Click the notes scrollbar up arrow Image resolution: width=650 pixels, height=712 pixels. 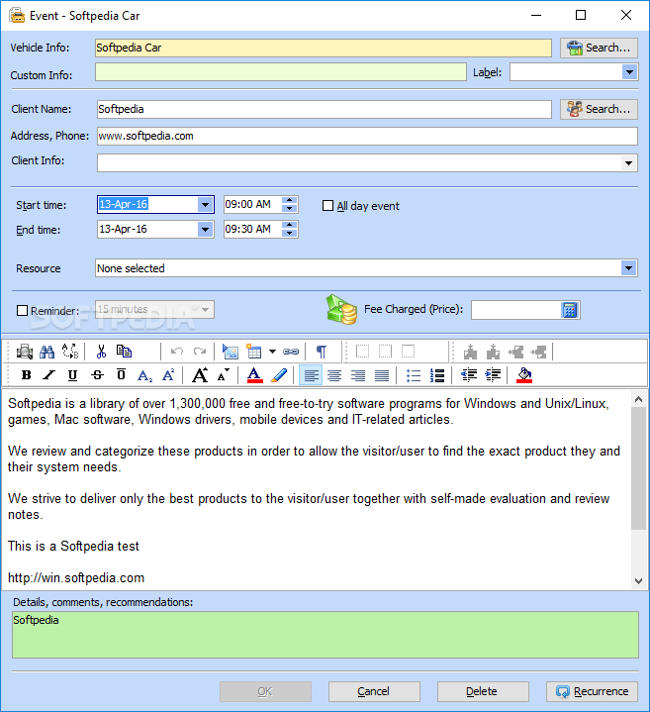[639, 400]
